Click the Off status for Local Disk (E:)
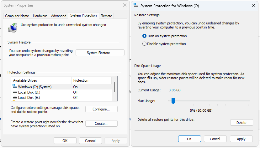260x148 pixels. 76,98
